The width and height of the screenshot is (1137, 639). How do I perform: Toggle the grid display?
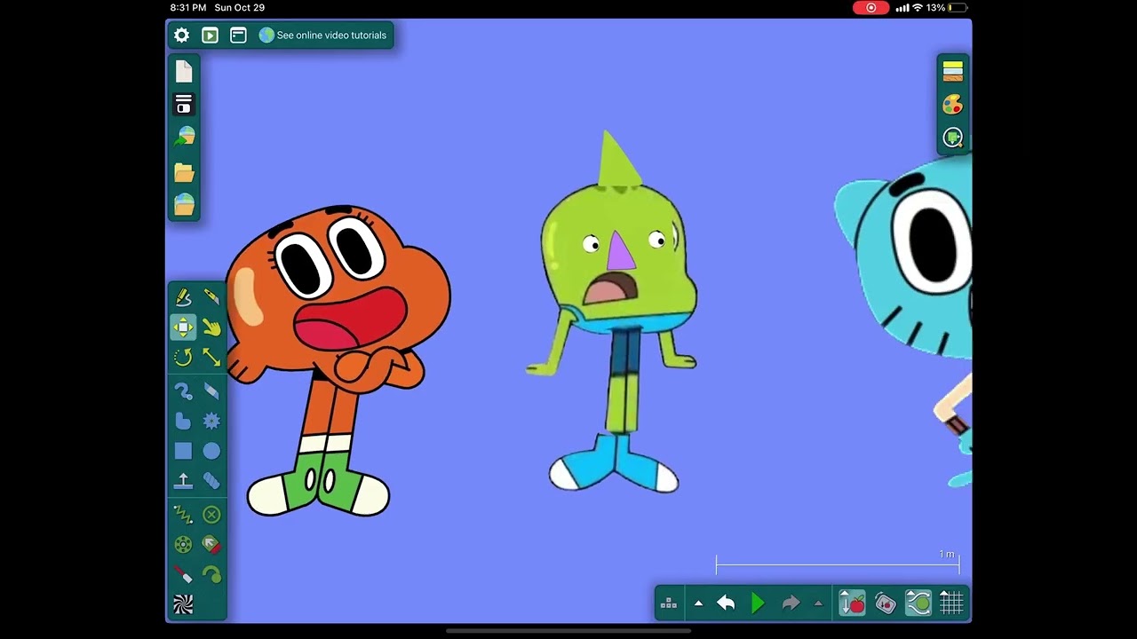coord(951,603)
